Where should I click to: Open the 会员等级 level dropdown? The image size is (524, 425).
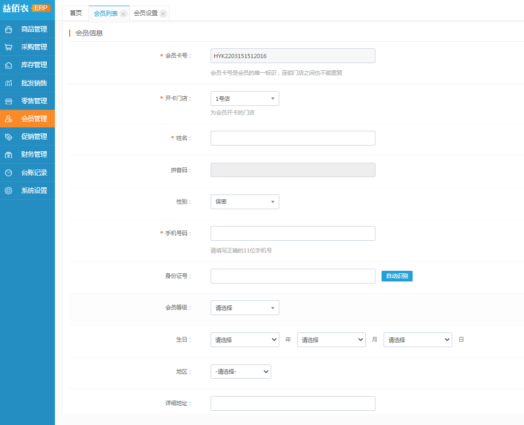pos(245,308)
